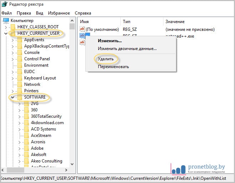The width and height of the screenshot is (235, 183).
Task: Select Переименовать in the context menu
Action: pyautogui.click(x=113, y=67)
